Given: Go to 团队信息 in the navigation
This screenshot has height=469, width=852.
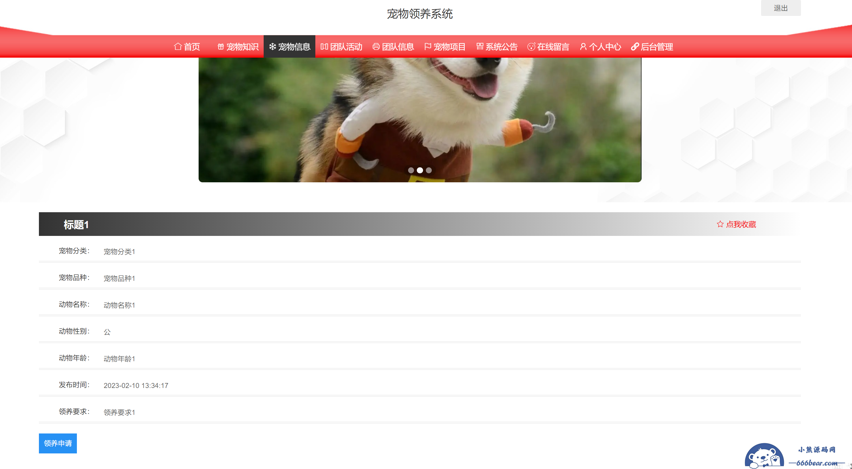Looking at the screenshot, I should coord(393,47).
